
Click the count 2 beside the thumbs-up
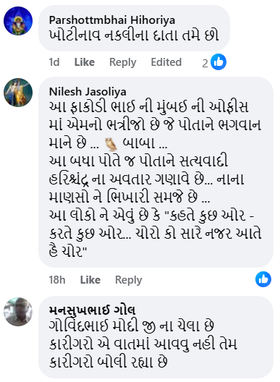tap(205, 64)
